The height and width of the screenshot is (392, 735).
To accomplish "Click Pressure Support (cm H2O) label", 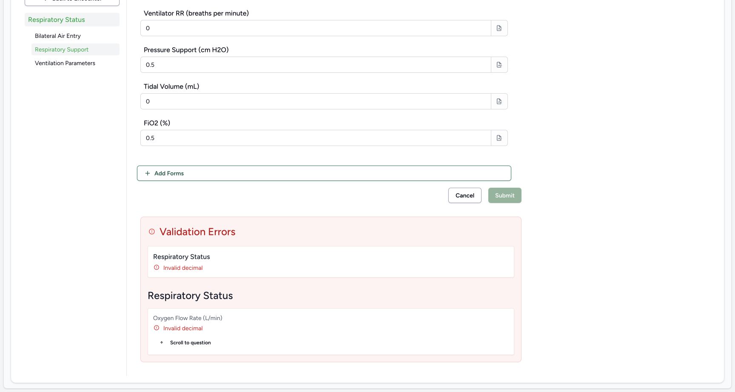I will [x=186, y=50].
